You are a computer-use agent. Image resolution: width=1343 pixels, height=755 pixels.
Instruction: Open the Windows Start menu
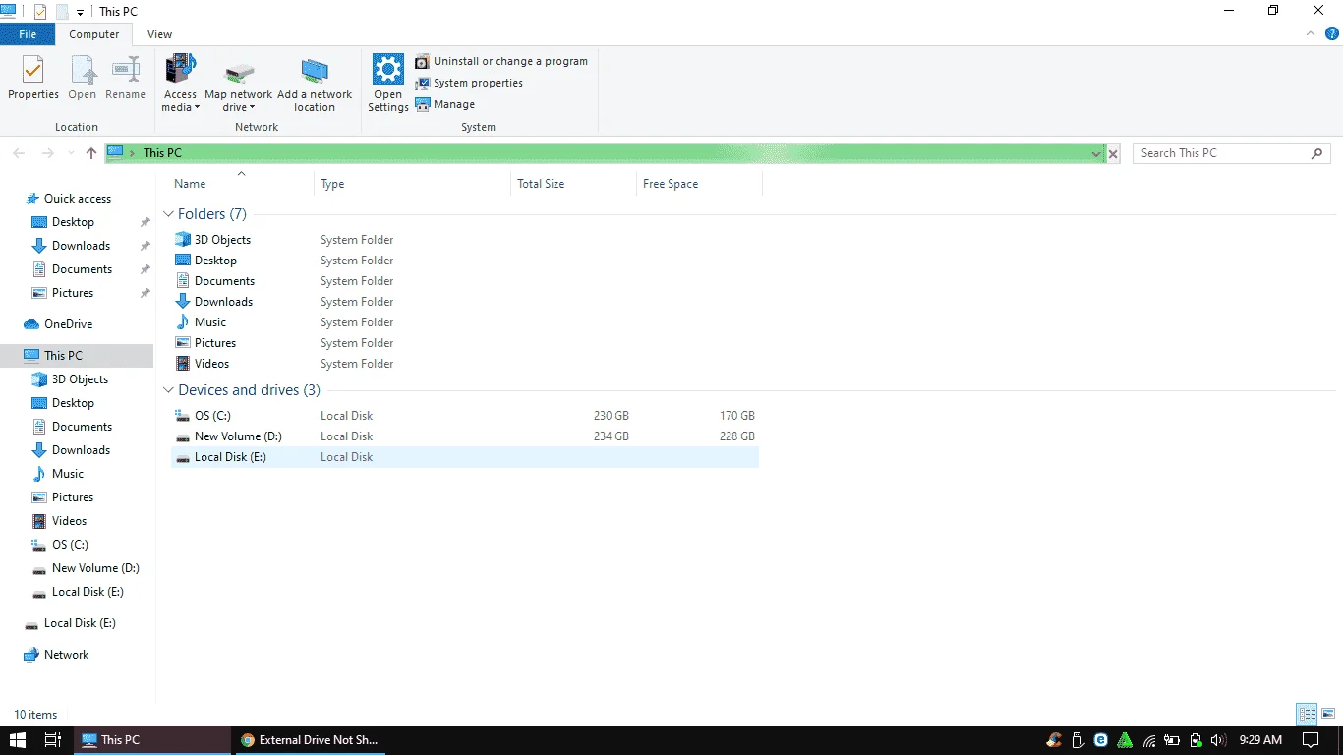[x=18, y=740]
